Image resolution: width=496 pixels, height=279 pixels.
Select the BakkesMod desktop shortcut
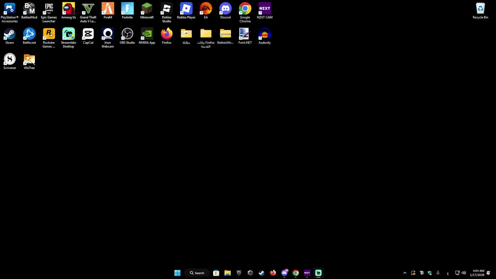[29, 11]
